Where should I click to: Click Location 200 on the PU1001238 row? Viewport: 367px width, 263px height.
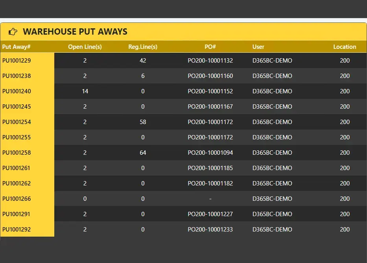pyautogui.click(x=345, y=76)
